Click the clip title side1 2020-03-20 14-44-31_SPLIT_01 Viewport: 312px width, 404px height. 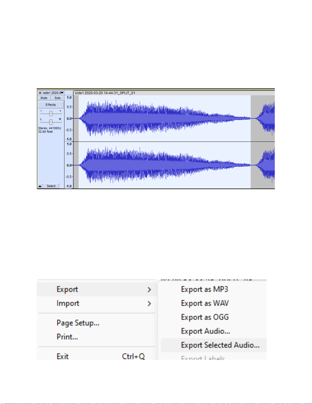point(105,93)
